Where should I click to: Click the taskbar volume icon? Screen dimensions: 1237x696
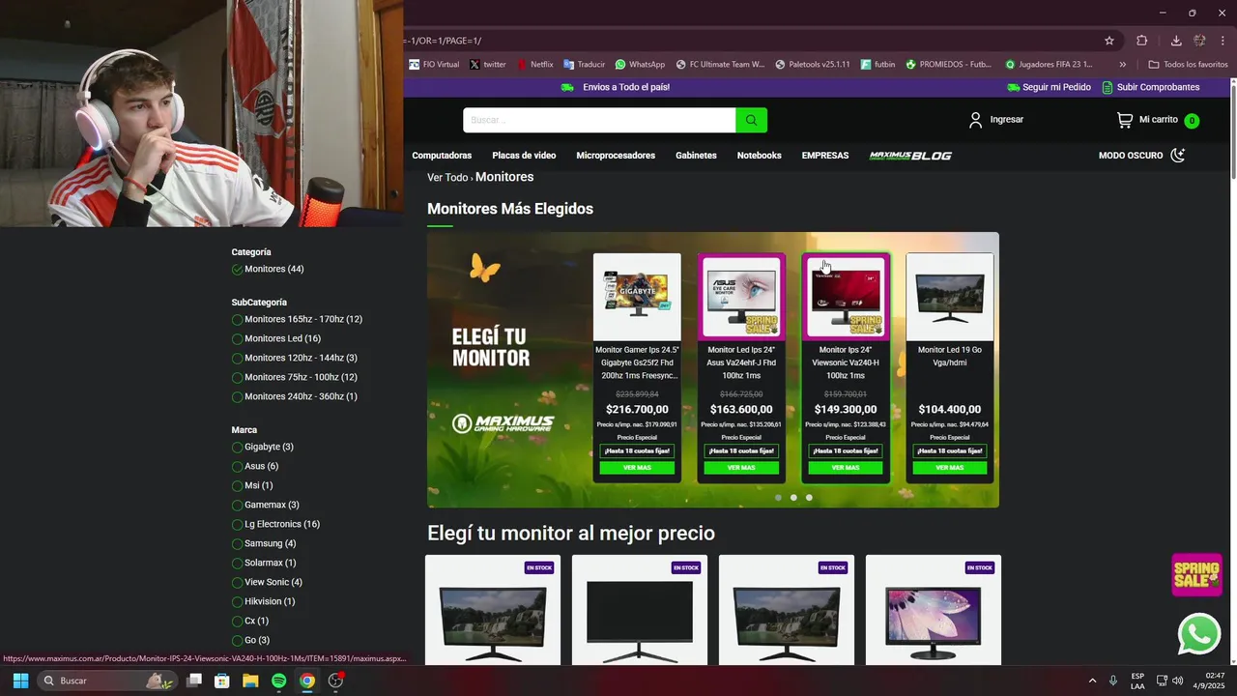coord(1177,681)
